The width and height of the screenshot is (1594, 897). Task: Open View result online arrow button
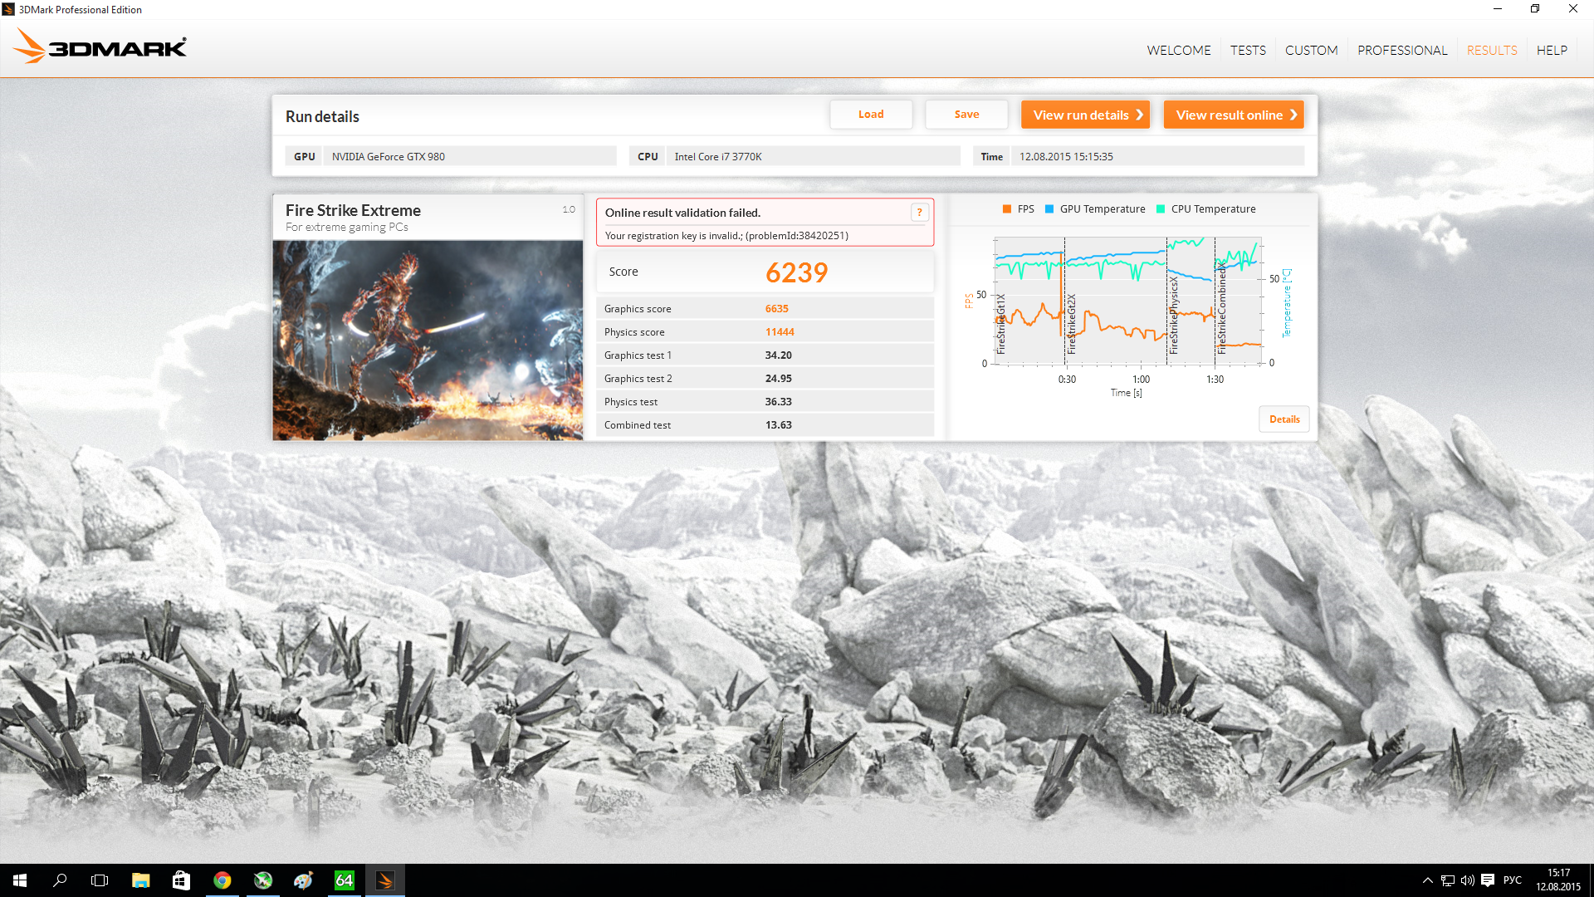[x=1233, y=115]
